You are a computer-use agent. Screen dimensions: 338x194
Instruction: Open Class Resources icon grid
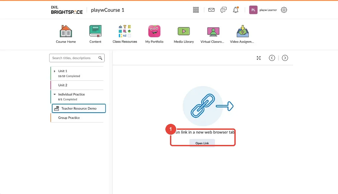coord(125,31)
